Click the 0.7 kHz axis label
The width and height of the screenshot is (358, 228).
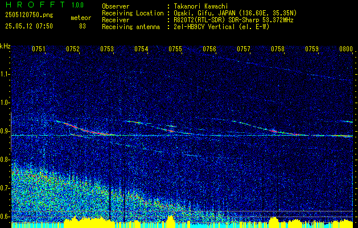coord(5,188)
